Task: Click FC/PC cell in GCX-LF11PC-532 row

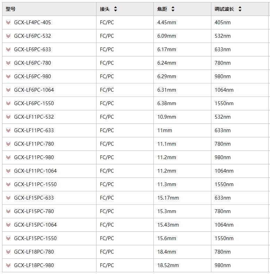Action: point(125,117)
